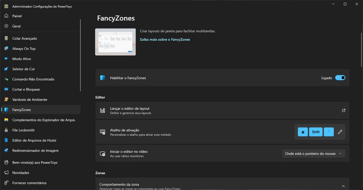Click the Colar Avançado sidebar icon
363x190 pixels.
pyautogui.click(x=6, y=39)
